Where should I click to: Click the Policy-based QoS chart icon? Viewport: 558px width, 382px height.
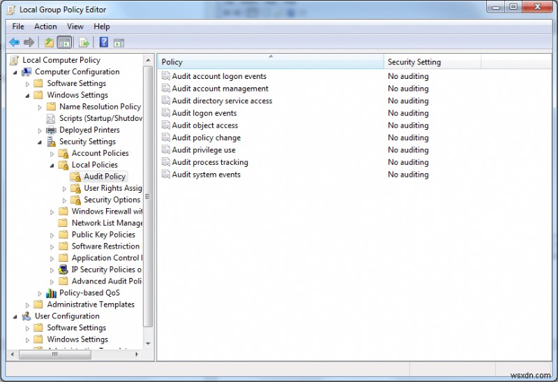pos(51,293)
